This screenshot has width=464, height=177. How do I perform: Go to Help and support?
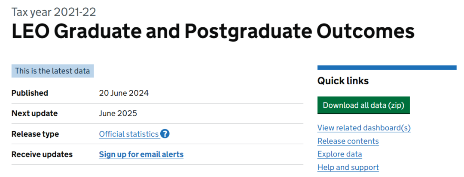point(348,167)
